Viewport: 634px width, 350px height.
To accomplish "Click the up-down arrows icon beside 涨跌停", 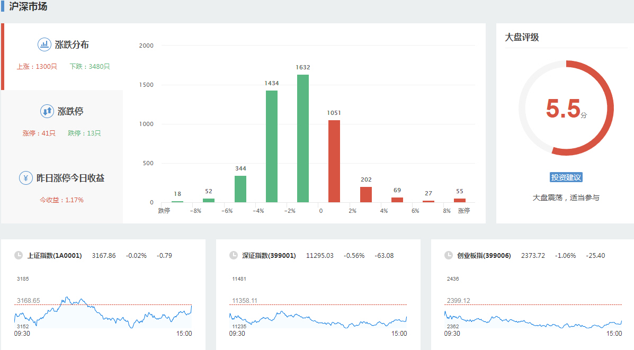I will (47, 111).
